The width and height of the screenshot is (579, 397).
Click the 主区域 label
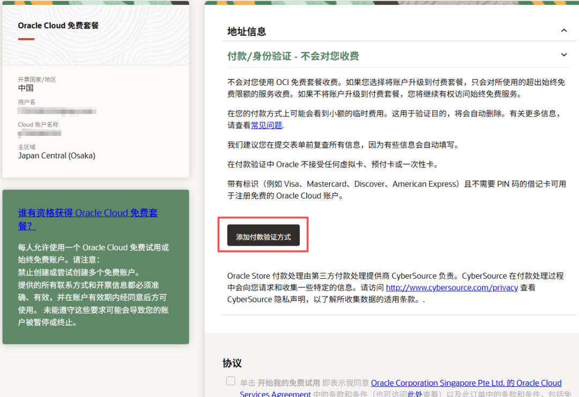(x=27, y=147)
